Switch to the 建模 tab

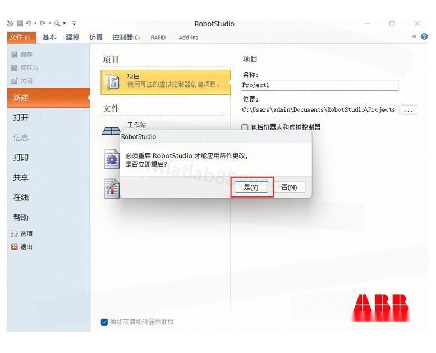click(72, 37)
